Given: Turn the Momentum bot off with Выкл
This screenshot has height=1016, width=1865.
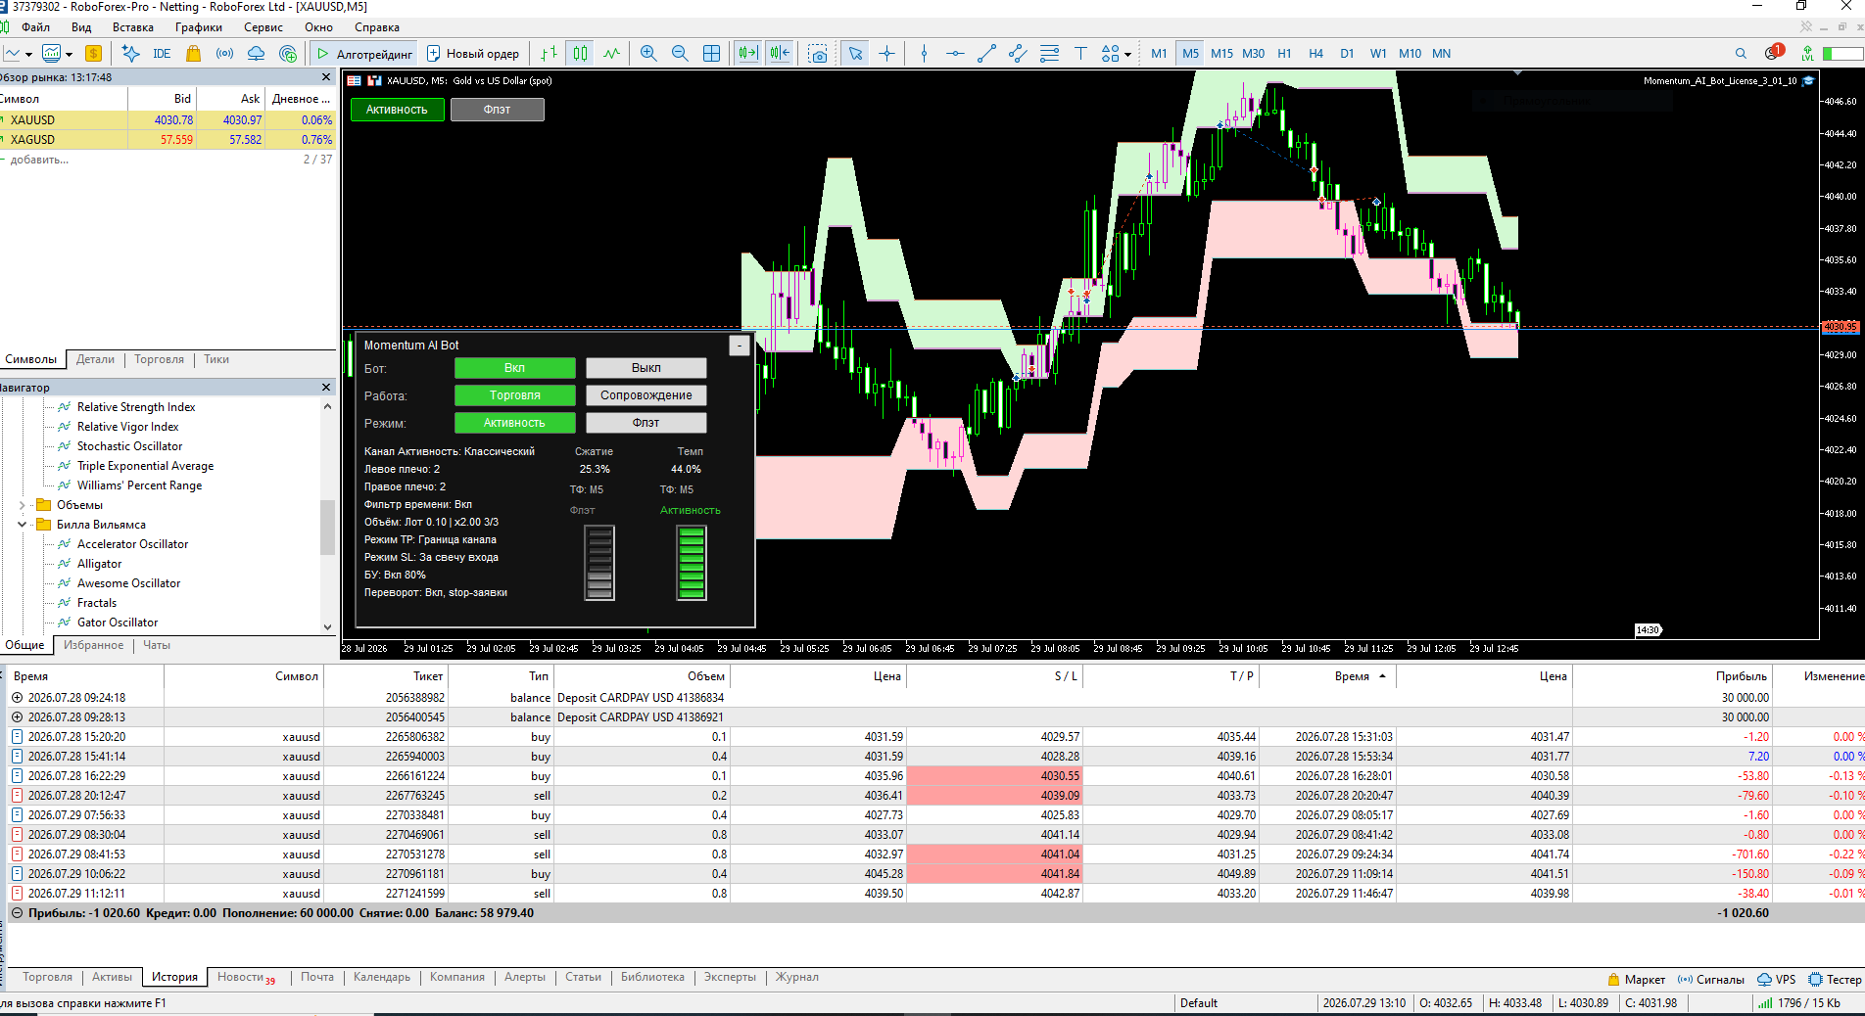Looking at the screenshot, I should [646, 368].
